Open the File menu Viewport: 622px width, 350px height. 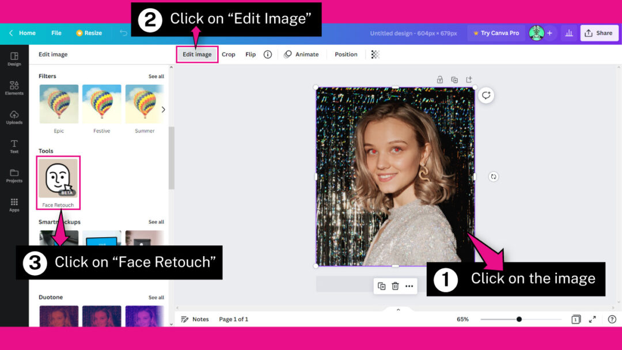click(x=56, y=33)
